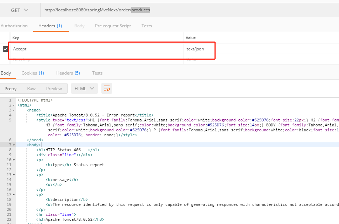
Task: Collapse the head tag on line 3
Action: pos(14,110)
